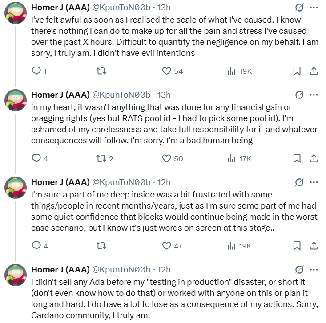Repost the tweet with 2 reposts

point(101,158)
